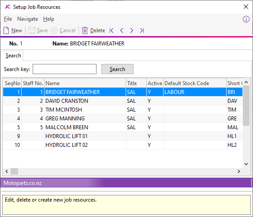
Task: Open the Help menu
Action: 48,19
